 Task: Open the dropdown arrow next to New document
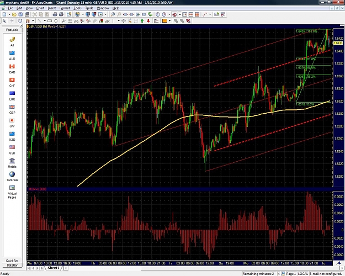coord(10,14)
